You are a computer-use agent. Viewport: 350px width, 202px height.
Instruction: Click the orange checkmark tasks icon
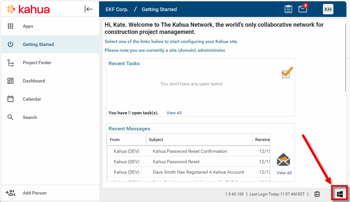[287, 72]
